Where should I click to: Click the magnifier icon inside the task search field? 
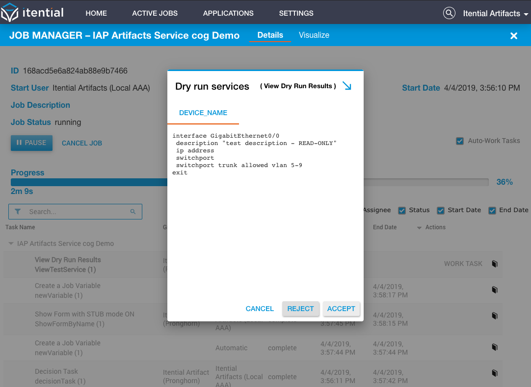pyautogui.click(x=133, y=212)
